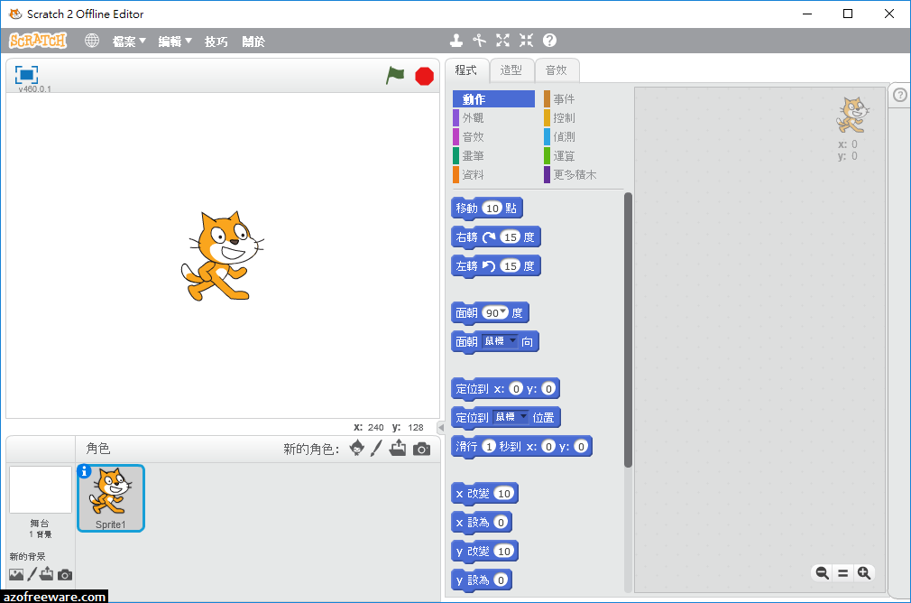The height and width of the screenshot is (603, 911).
Task: Click seconds field in 滑行 block
Action: point(489,447)
